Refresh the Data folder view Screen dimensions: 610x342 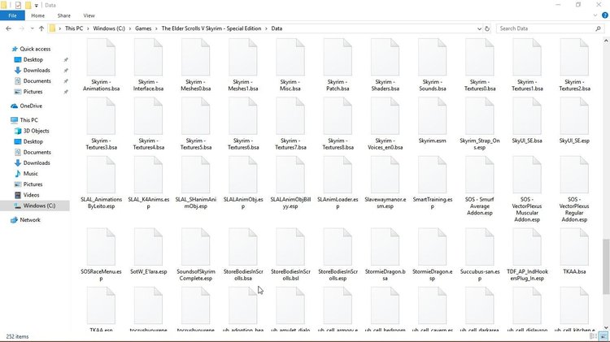pyautogui.click(x=487, y=28)
